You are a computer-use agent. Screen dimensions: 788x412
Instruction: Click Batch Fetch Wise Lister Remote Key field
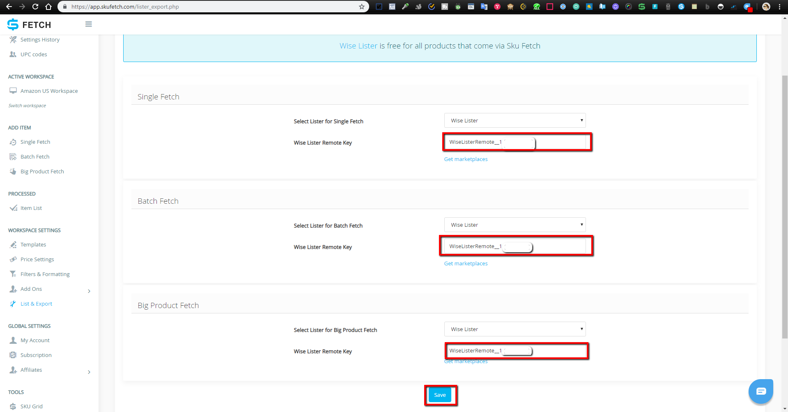515,246
